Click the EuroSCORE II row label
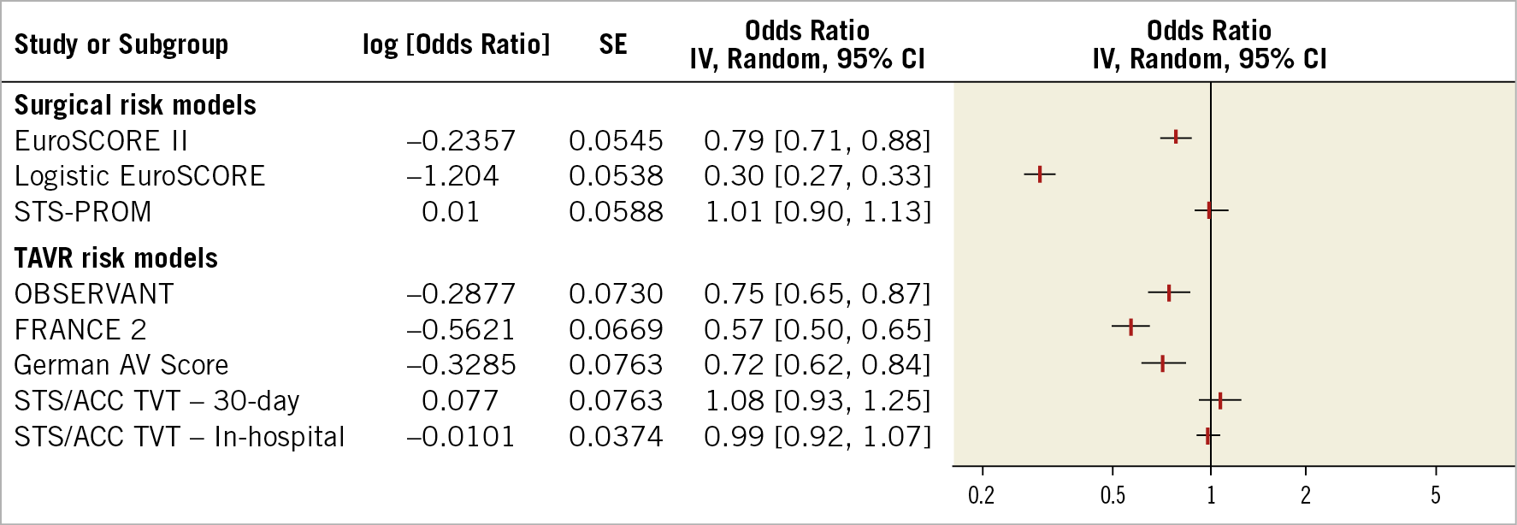The image size is (1517, 525). [x=101, y=141]
